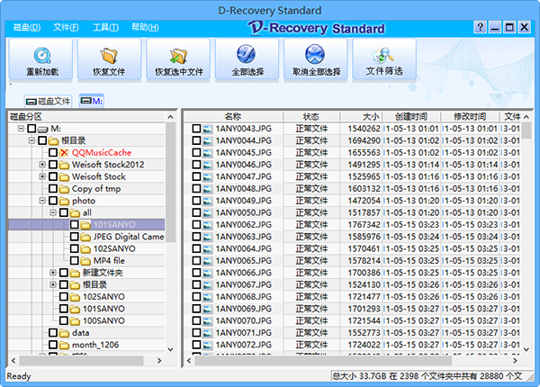The width and height of the screenshot is (540, 387).
Task: Expand the 新建文件夹 folder node
Action: tap(53, 273)
